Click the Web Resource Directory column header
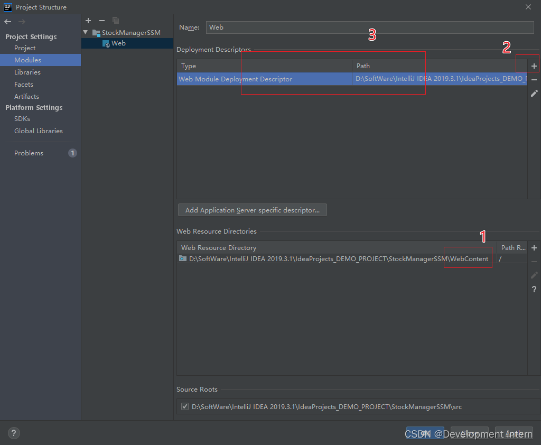 click(337, 248)
